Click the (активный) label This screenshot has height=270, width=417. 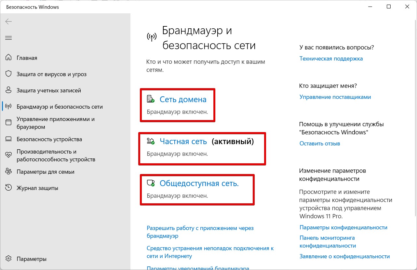(x=233, y=142)
